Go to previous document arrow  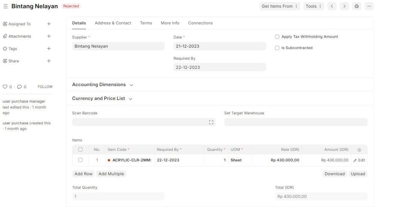332,6
